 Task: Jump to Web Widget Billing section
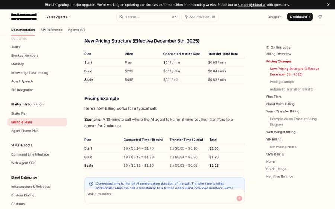coord(281,132)
